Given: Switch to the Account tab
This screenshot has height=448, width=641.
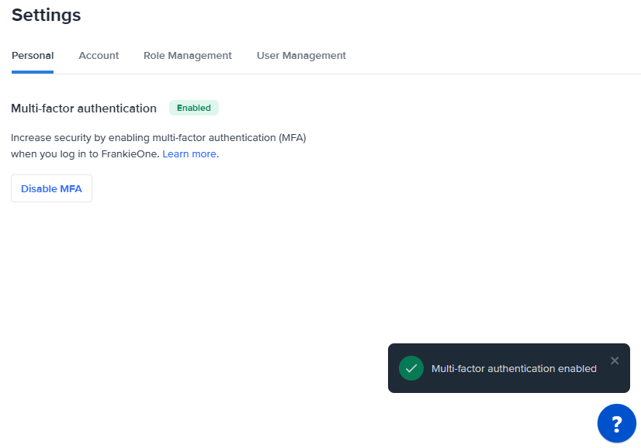Looking at the screenshot, I should point(99,55).
